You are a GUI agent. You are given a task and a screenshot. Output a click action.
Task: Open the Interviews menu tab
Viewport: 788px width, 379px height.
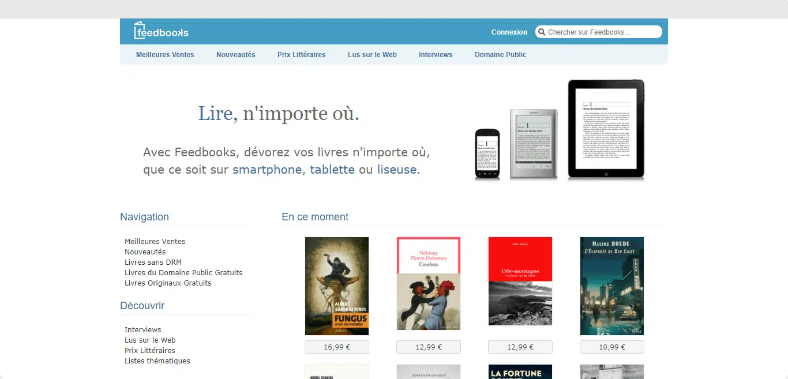(436, 55)
